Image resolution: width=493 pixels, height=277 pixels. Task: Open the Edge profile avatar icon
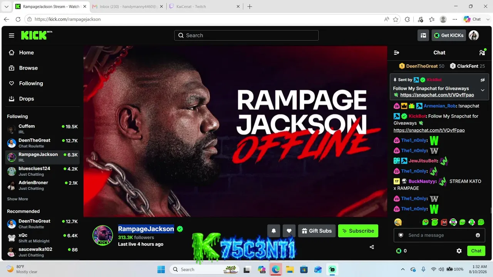click(x=443, y=19)
